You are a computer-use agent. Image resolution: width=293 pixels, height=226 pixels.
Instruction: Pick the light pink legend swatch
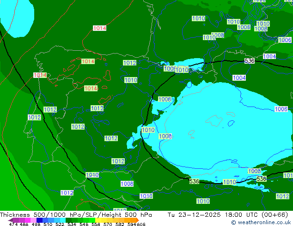(33, 220)
